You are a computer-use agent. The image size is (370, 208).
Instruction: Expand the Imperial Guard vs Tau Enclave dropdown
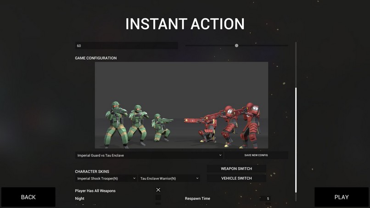click(149, 155)
